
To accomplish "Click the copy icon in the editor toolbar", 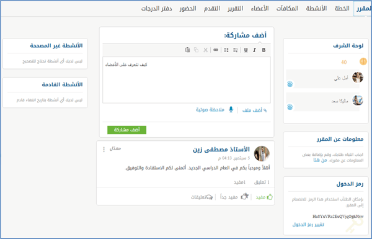I will coord(196,50).
